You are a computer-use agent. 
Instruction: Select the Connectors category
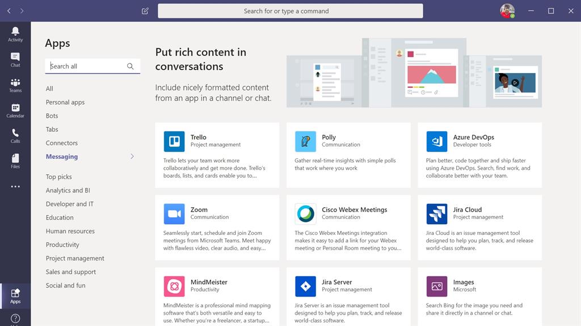click(x=62, y=143)
